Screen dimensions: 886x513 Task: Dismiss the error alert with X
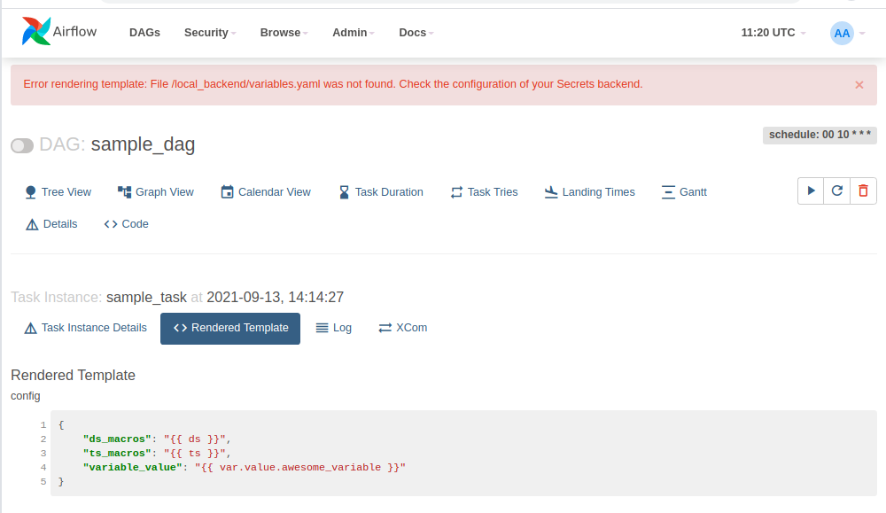(859, 85)
